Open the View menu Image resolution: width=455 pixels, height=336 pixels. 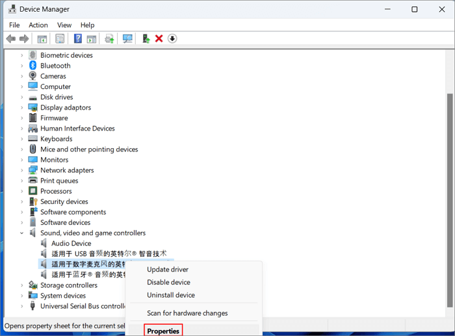pyautogui.click(x=64, y=25)
